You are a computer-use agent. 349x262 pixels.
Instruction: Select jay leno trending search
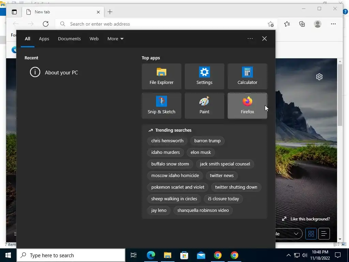[x=159, y=210]
